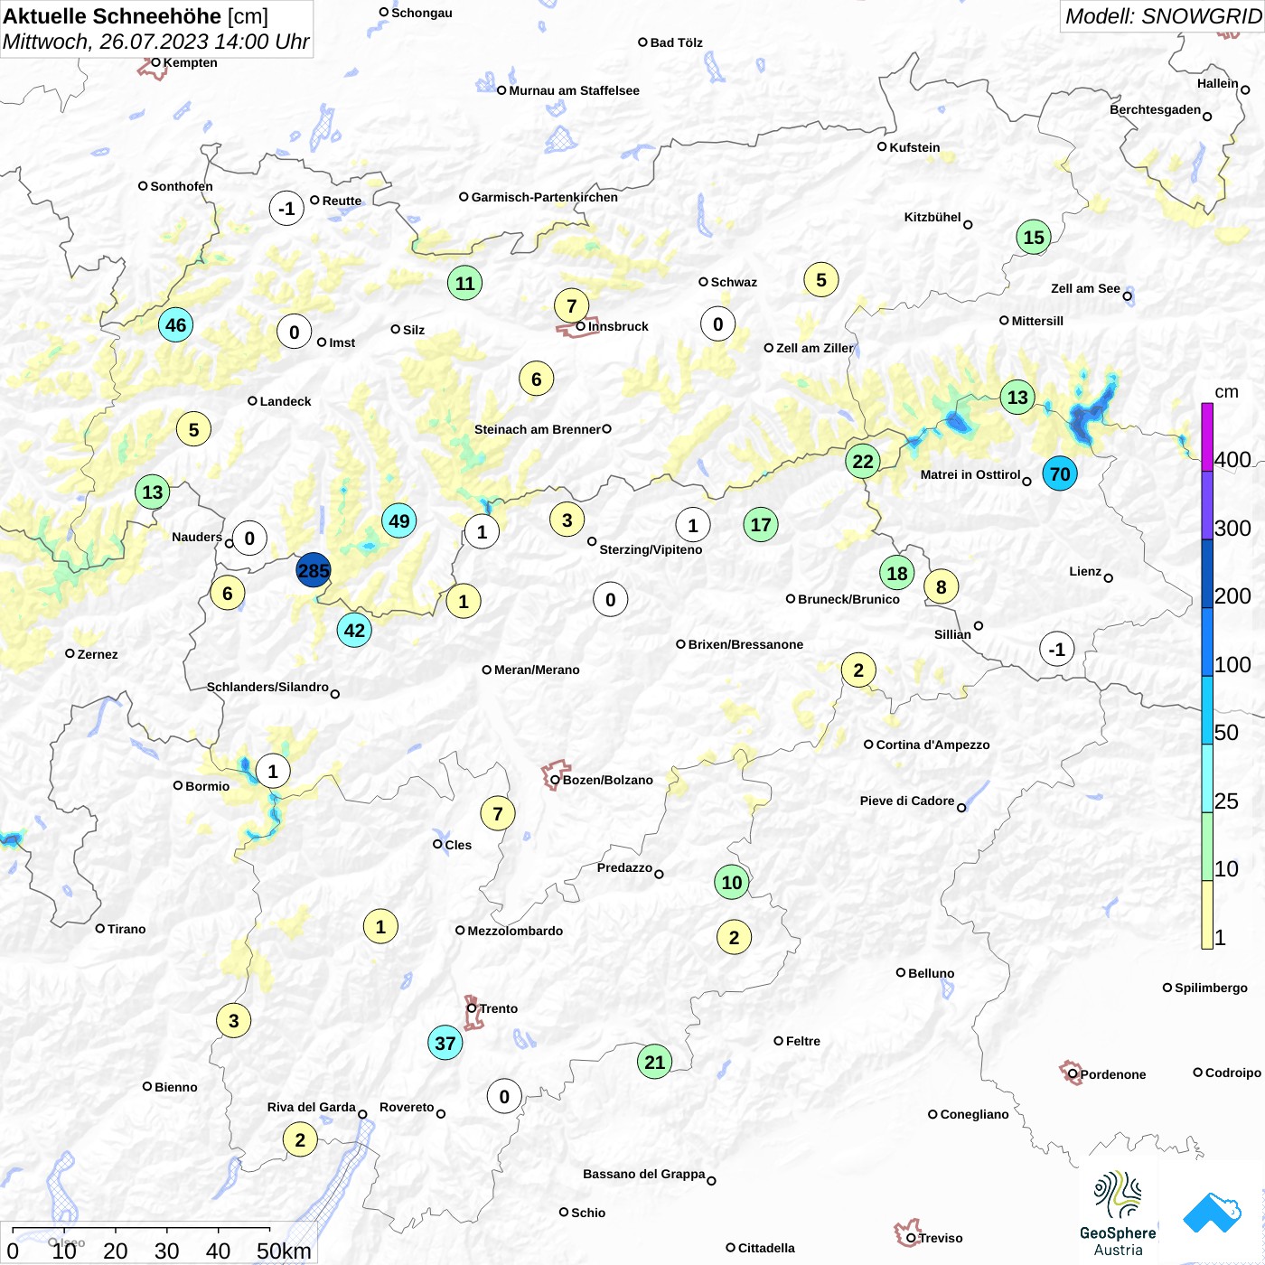Click the Brixen/Bressanone label
1265x1265 pixels.
click(745, 644)
